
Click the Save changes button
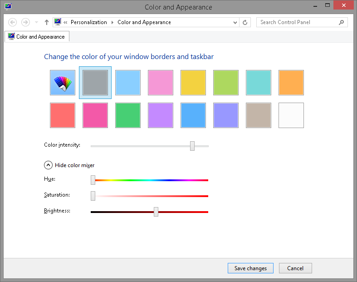pyautogui.click(x=250, y=268)
